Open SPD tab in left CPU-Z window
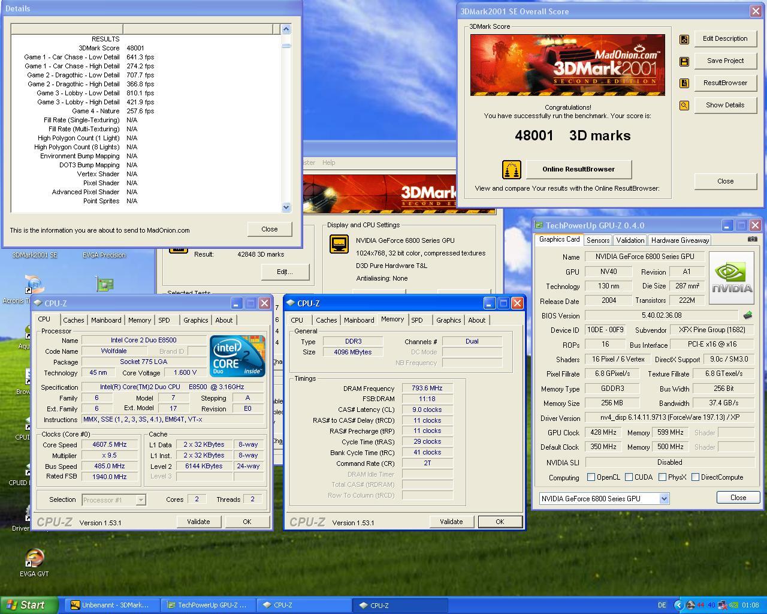 164,320
